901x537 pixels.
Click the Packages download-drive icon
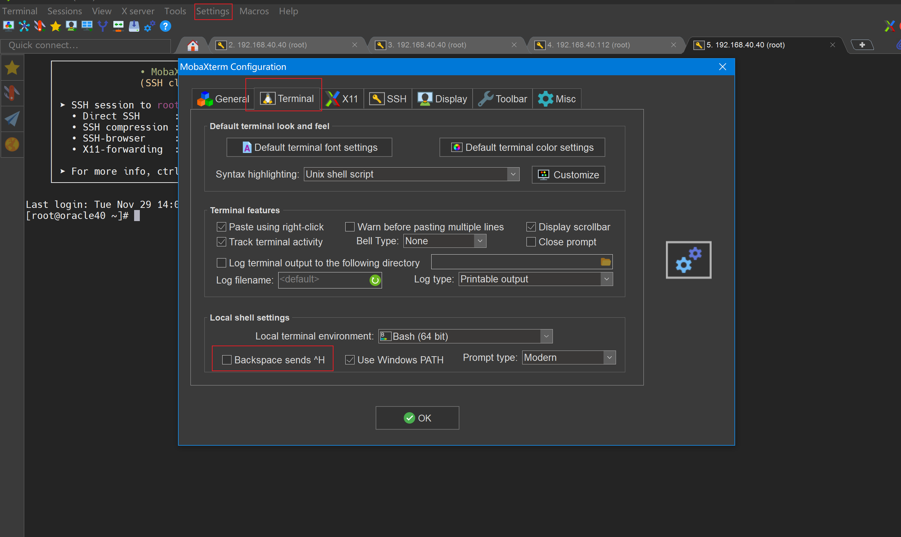click(134, 26)
